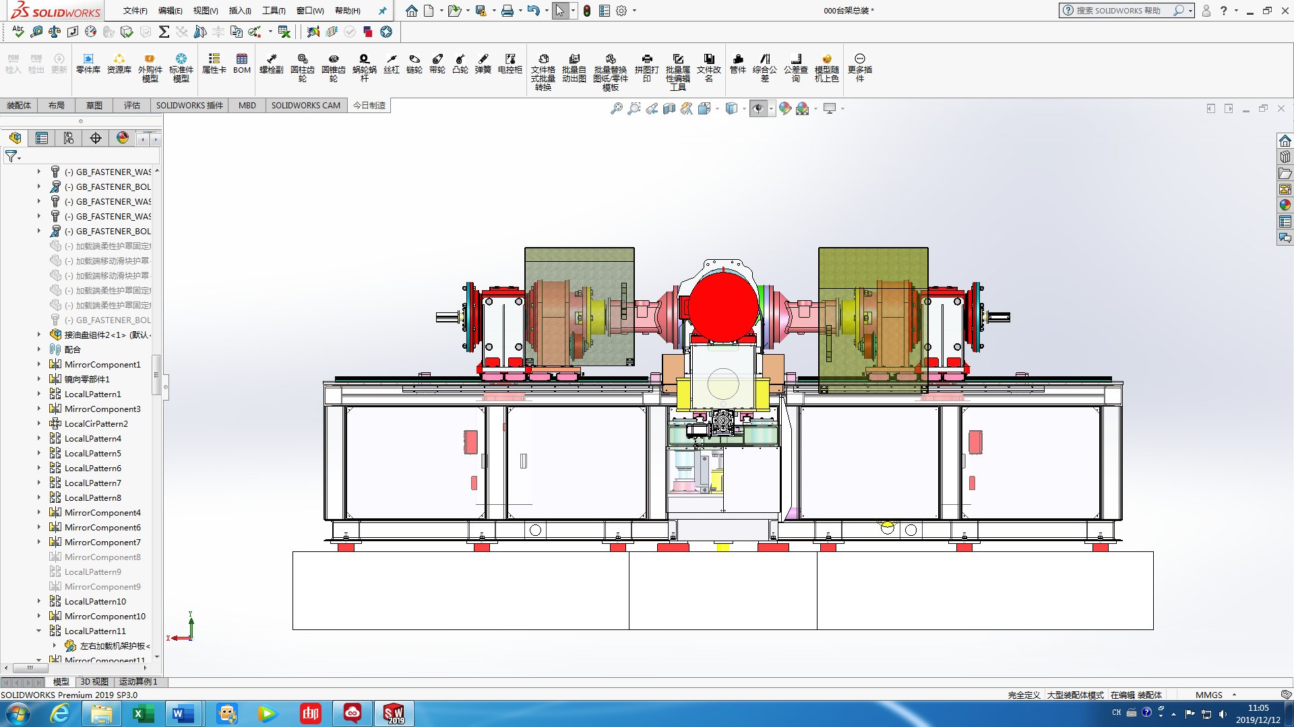Open the 插入(I) menu

point(240,11)
